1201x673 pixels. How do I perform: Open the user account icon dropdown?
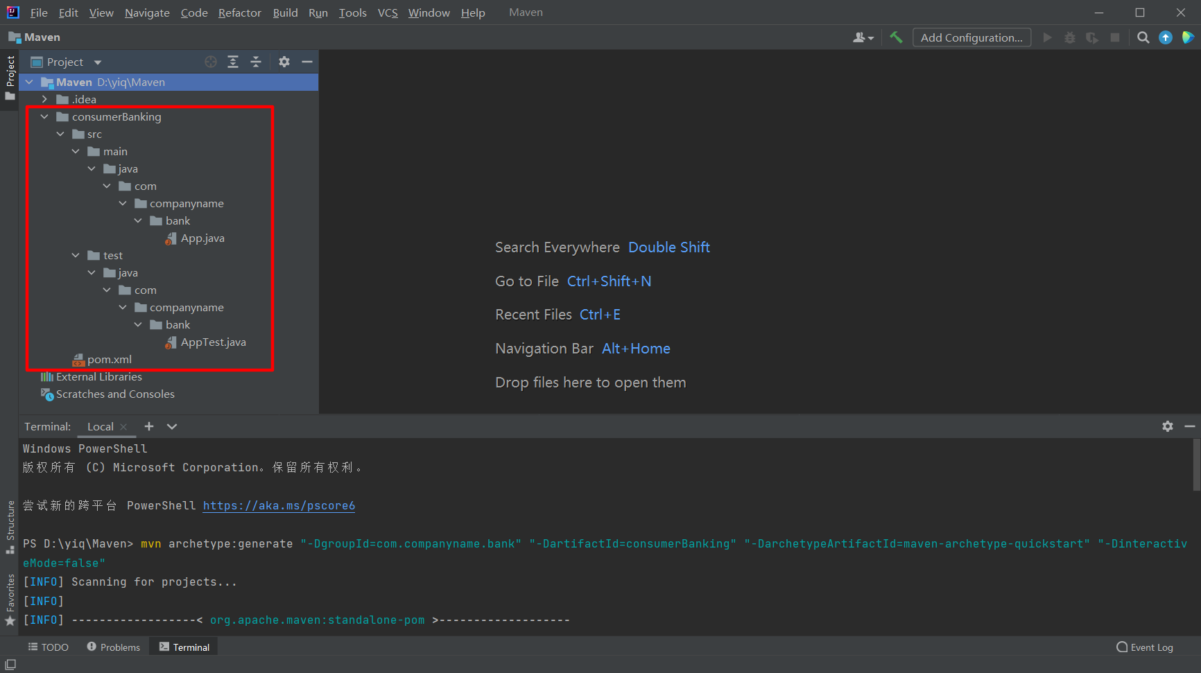[x=863, y=37]
